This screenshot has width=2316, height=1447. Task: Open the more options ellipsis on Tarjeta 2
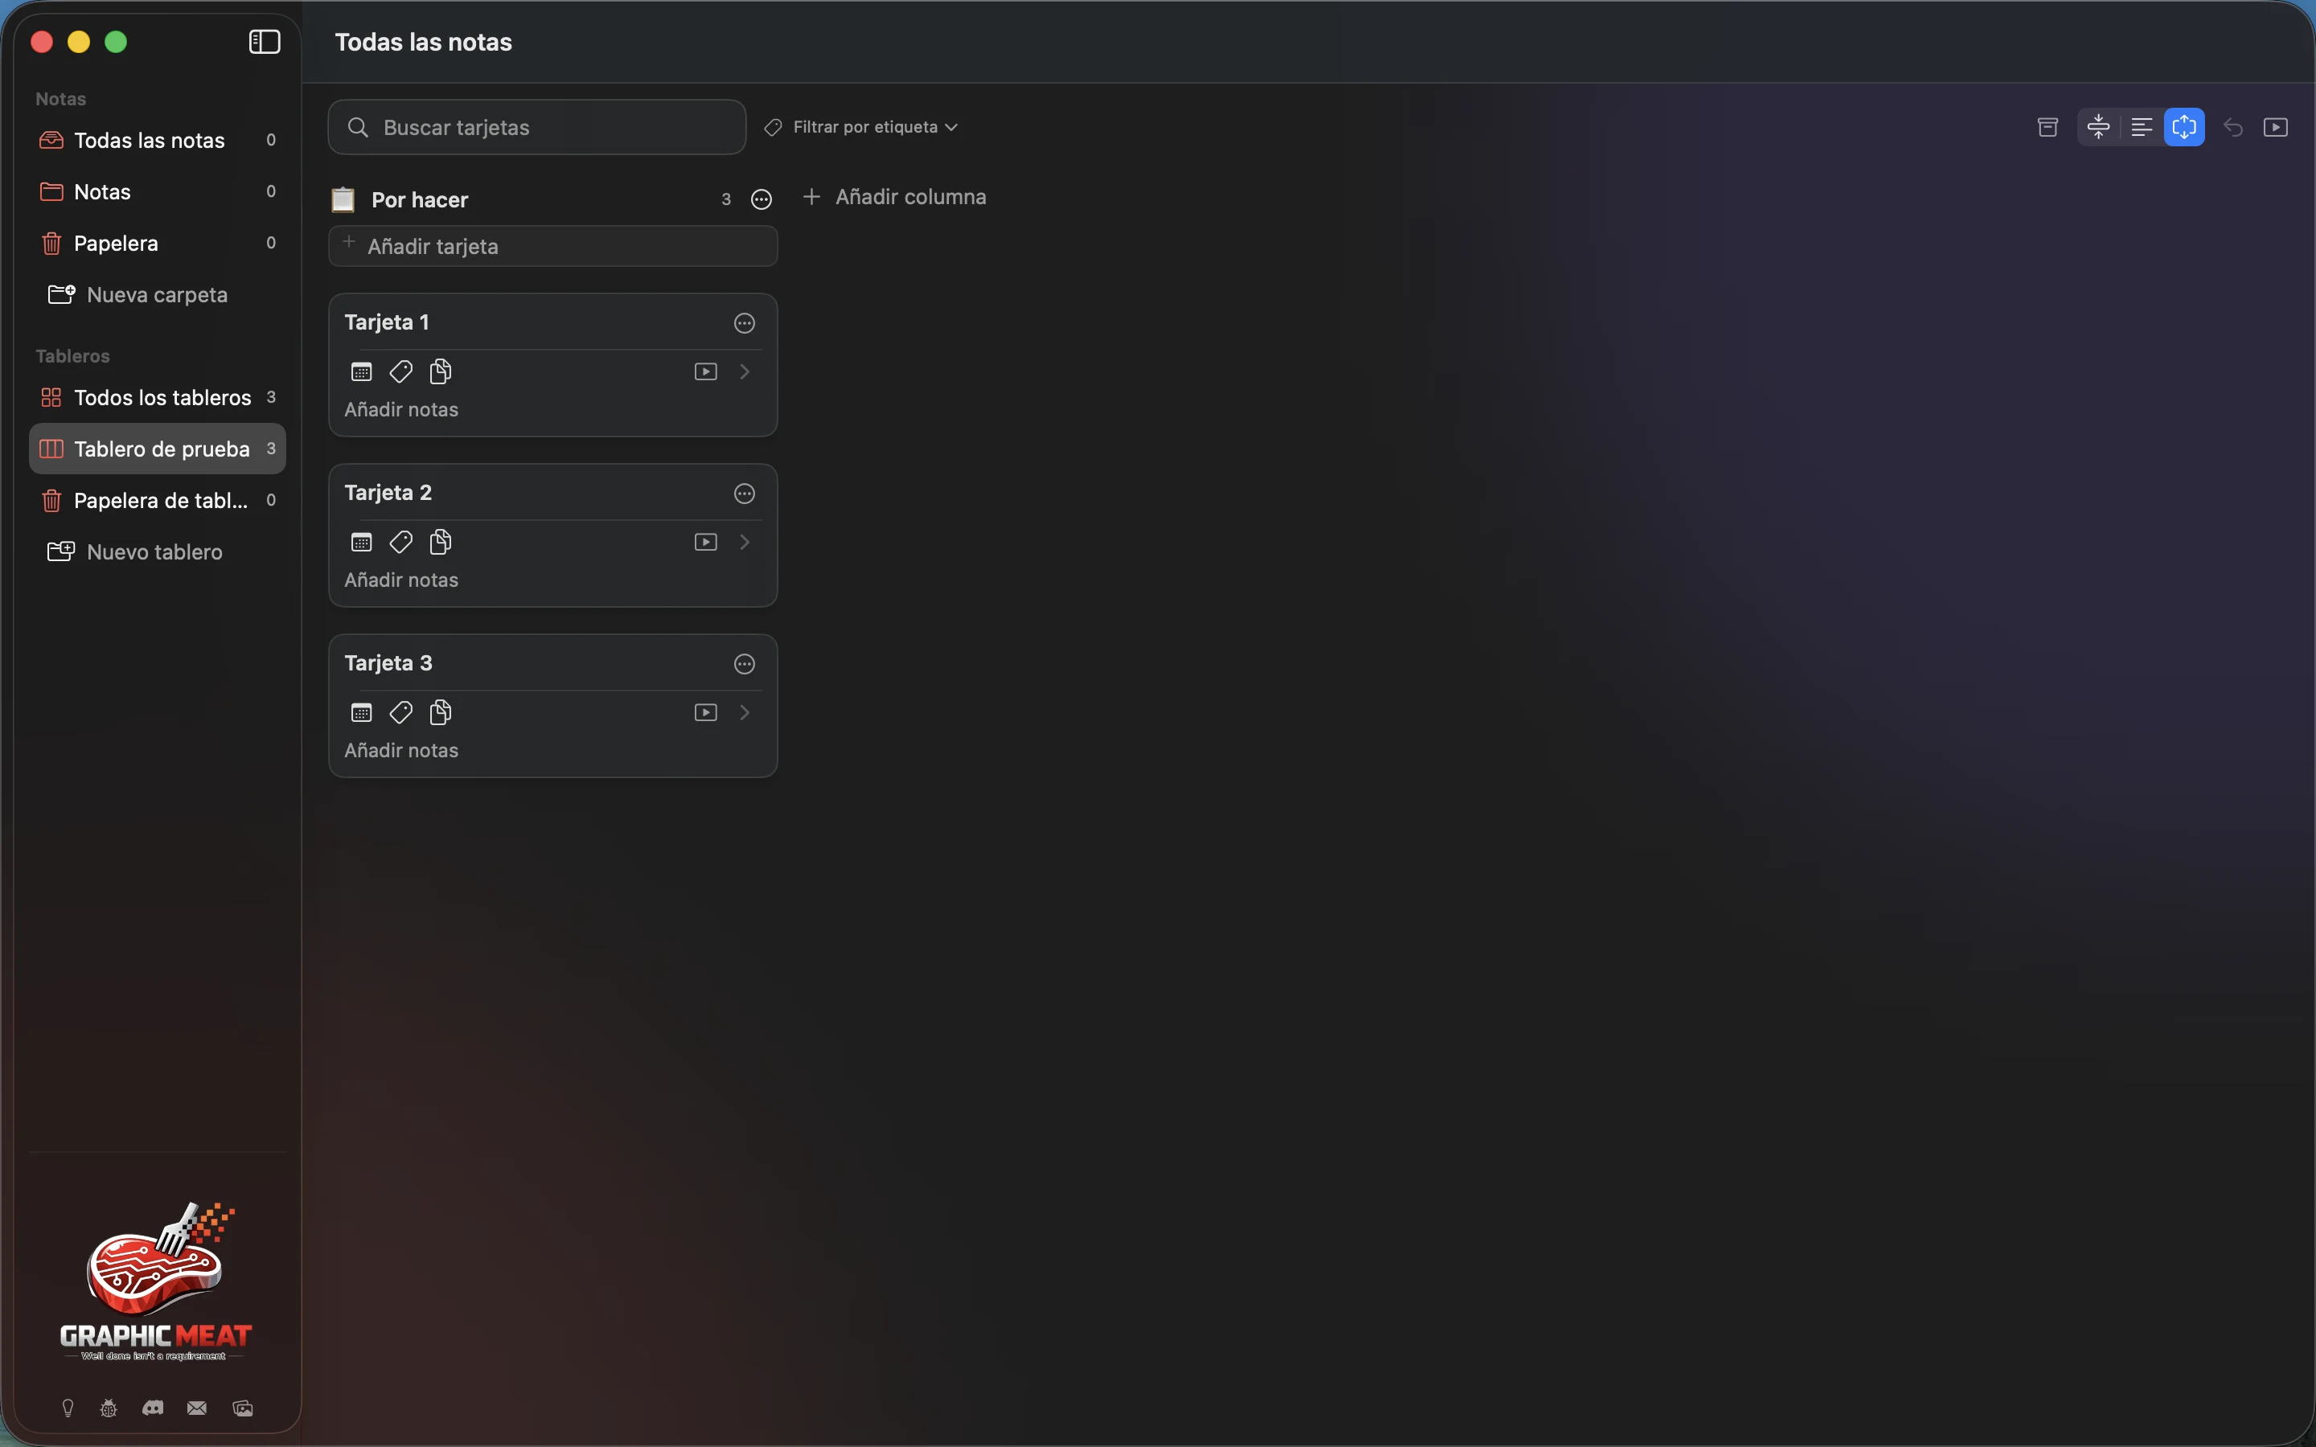tap(745, 494)
